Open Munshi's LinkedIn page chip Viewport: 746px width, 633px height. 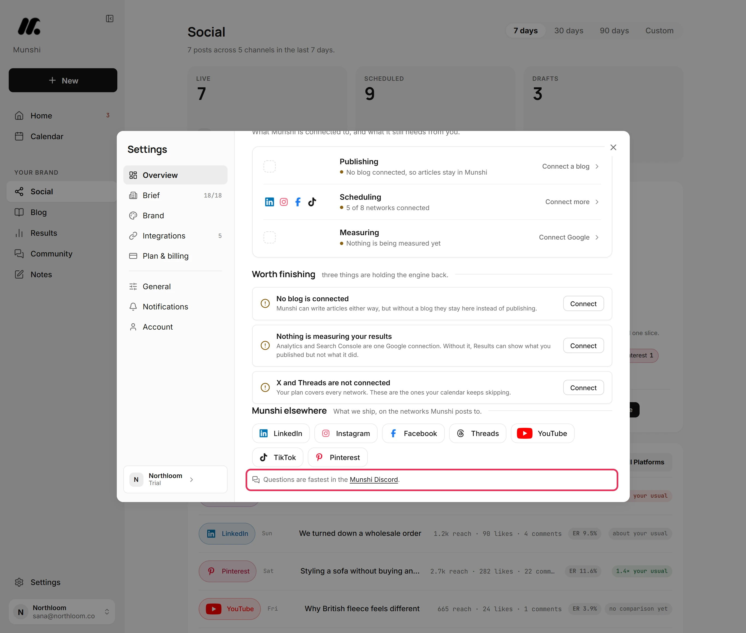point(281,434)
